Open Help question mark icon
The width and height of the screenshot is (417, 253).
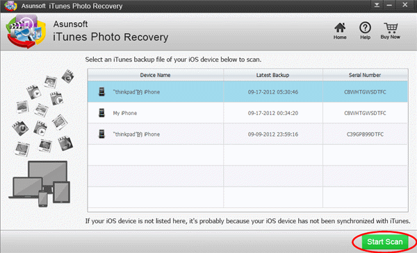tap(365, 28)
